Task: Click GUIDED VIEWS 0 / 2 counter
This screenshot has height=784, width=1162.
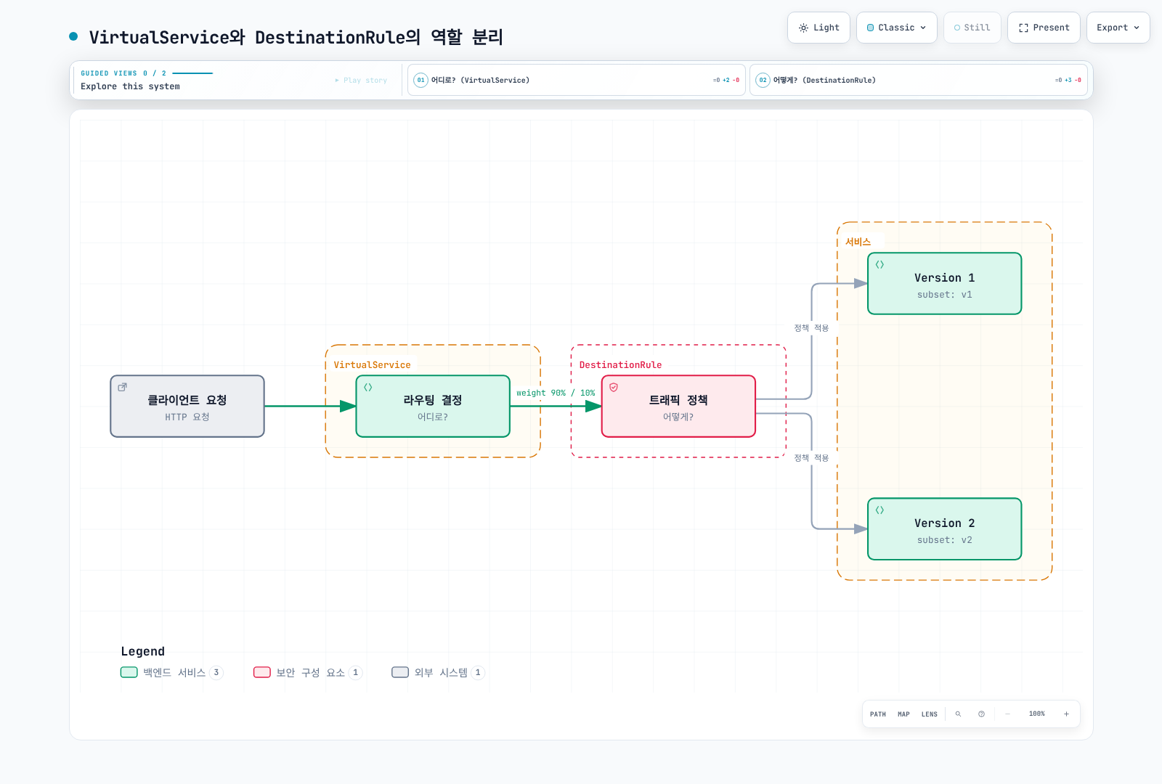Action: [x=123, y=73]
